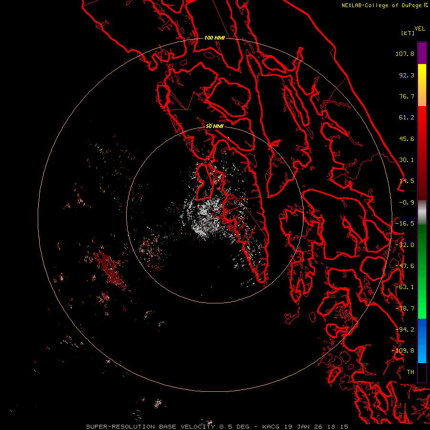The width and height of the screenshot is (430, 430).
Task: Click the 61.2 legend value
Action: [x=407, y=118]
